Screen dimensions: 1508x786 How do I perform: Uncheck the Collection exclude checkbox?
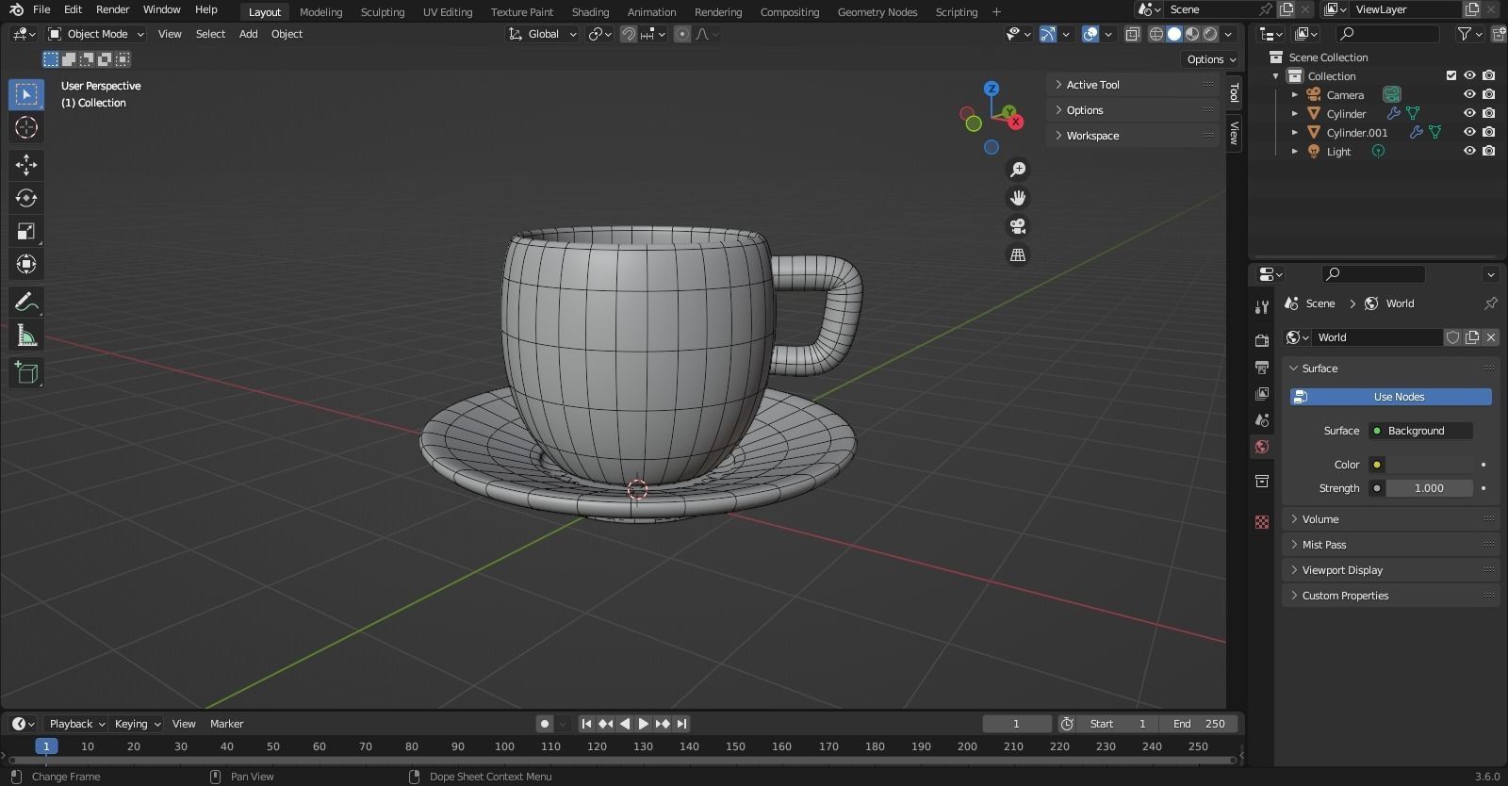(x=1451, y=76)
